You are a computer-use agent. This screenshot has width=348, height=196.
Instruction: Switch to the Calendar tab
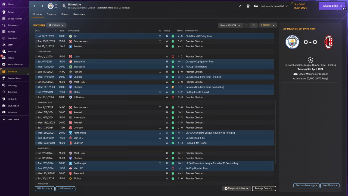[x=52, y=14]
